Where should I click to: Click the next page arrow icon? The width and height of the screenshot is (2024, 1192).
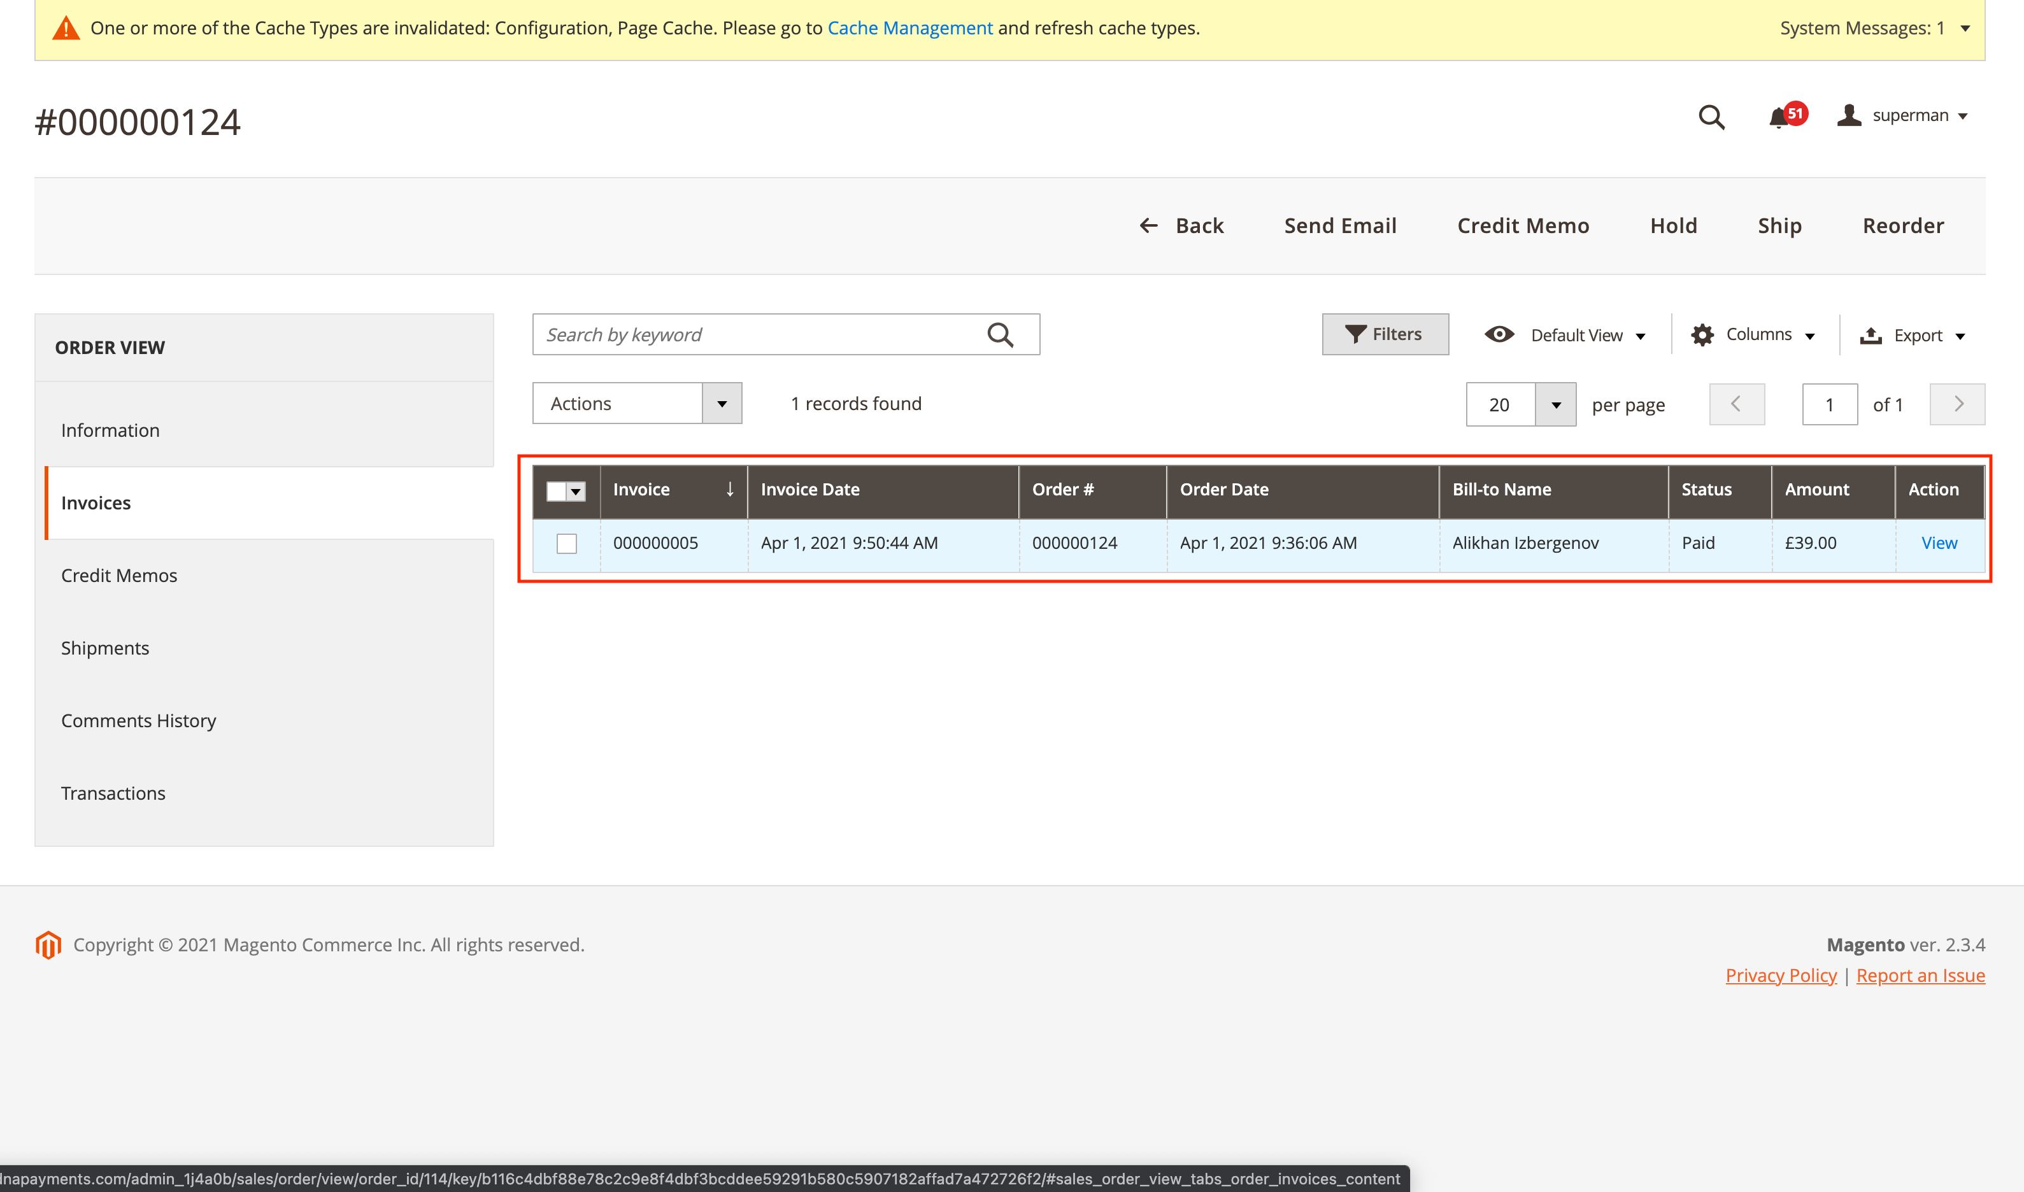pos(1956,403)
